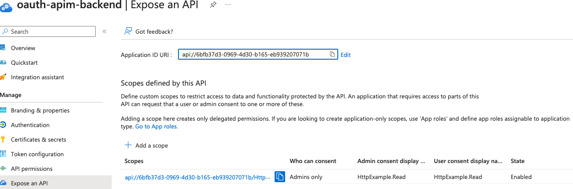This screenshot has width=573, height=189.
Task: Click the Manage section heading
Action: click(11, 95)
